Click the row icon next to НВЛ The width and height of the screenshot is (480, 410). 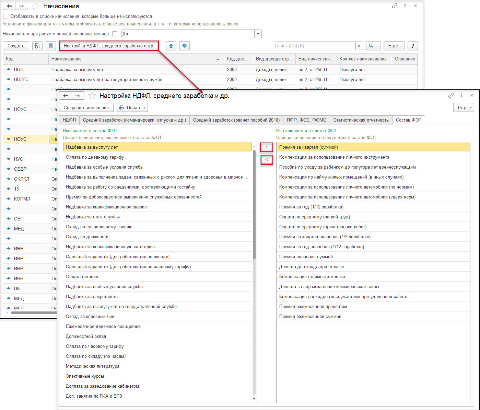9,69
